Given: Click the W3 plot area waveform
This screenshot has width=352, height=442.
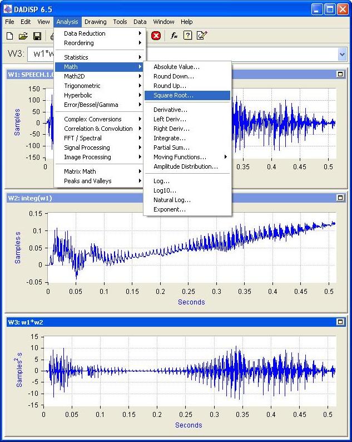Looking at the screenshot, I should [190, 371].
